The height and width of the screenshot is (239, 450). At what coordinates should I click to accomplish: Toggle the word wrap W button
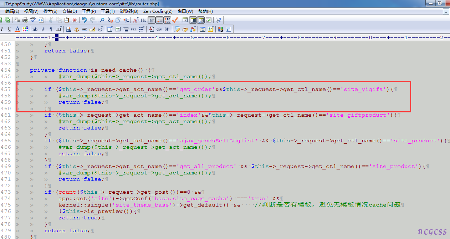tap(151, 20)
